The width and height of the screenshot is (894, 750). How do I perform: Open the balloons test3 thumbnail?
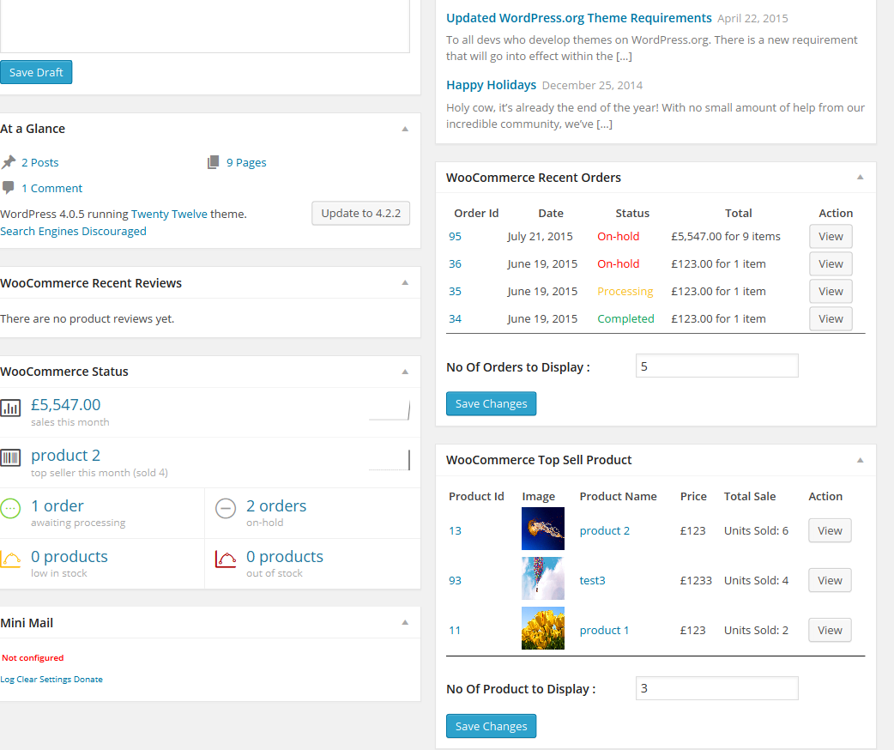(543, 578)
